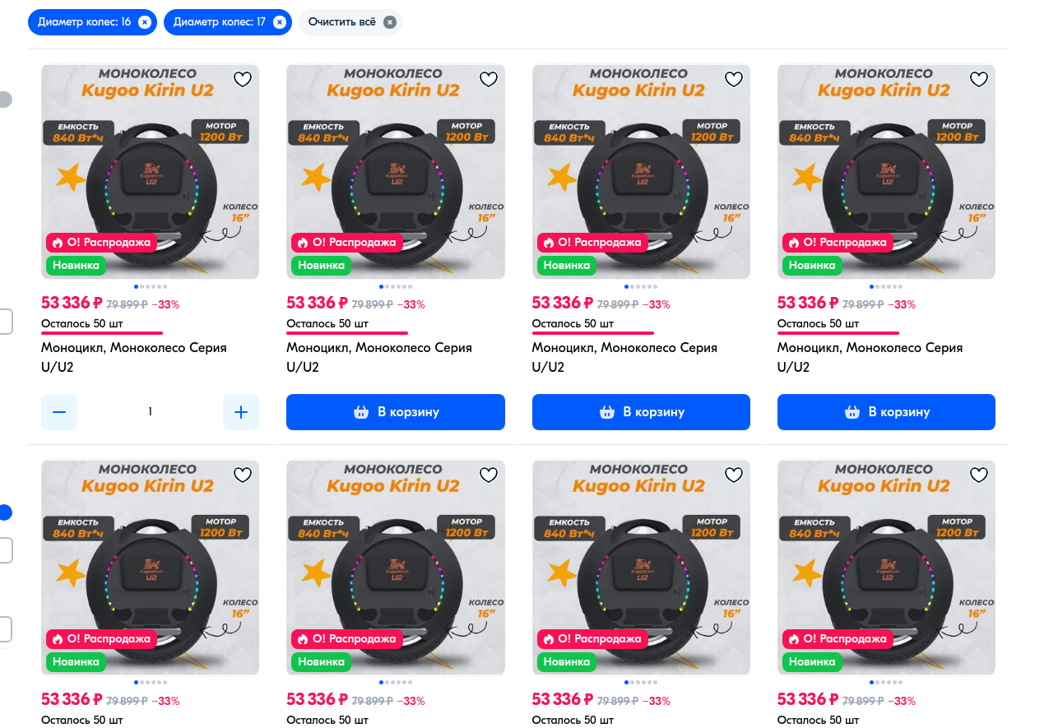This screenshot has height=728, width=1058.
Task: Favorite the second product in the bottom row
Action: point(489,475)
